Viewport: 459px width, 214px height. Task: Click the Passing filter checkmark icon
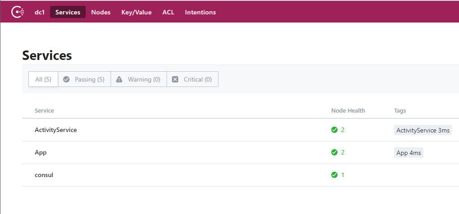(x=66, y=79)
